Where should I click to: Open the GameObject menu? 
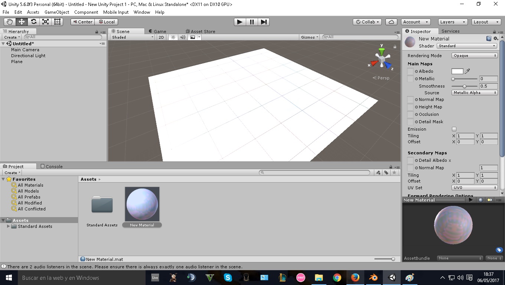tap(57, 12)
